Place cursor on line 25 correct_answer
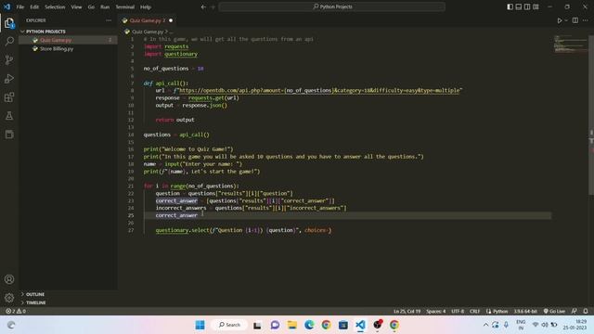 pos(176,215)
